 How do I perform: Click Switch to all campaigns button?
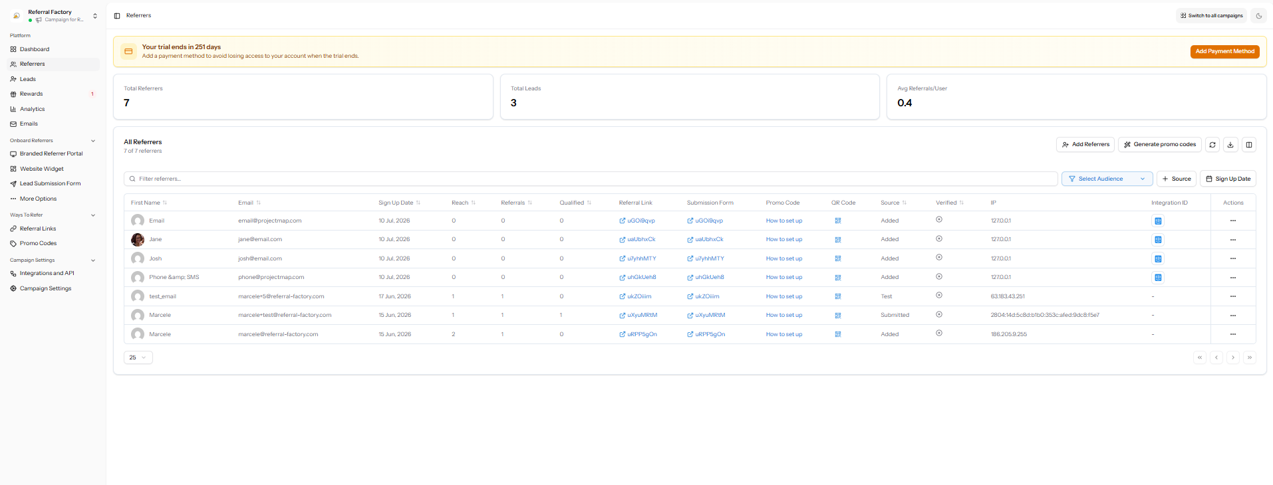point(1211,16)
